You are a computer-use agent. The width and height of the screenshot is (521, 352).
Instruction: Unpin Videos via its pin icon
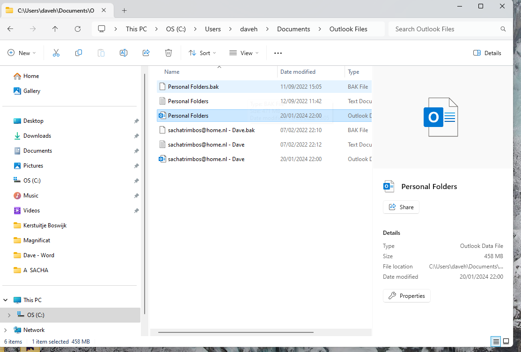[x=136, y=211]
